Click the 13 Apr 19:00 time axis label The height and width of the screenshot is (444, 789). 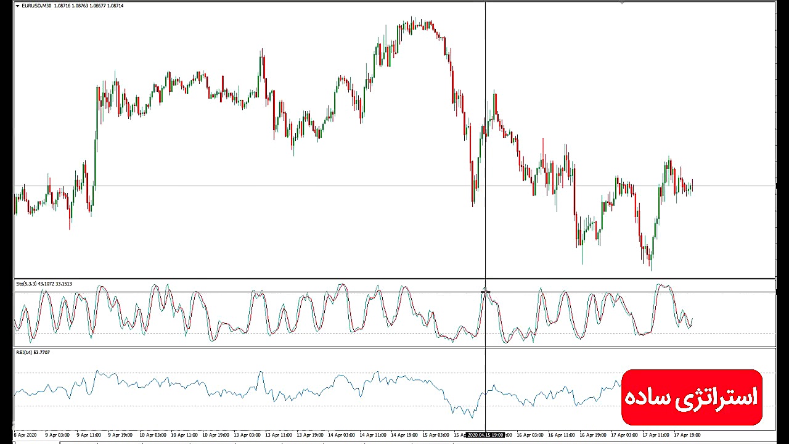[x=310, y=435]
